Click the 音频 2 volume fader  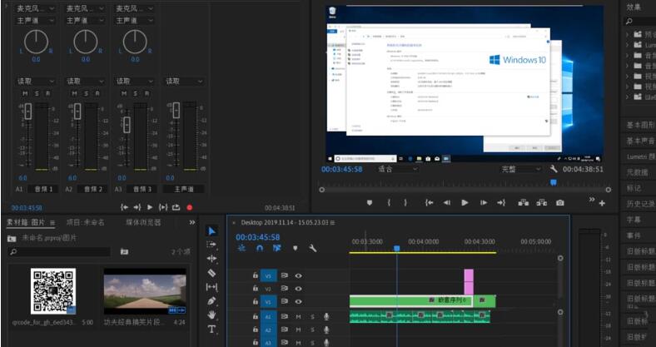click(x=76, y=111)
